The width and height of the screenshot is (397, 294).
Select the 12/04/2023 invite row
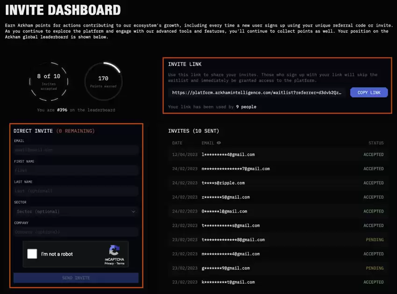pyautogui.click(x=277, y=154)
